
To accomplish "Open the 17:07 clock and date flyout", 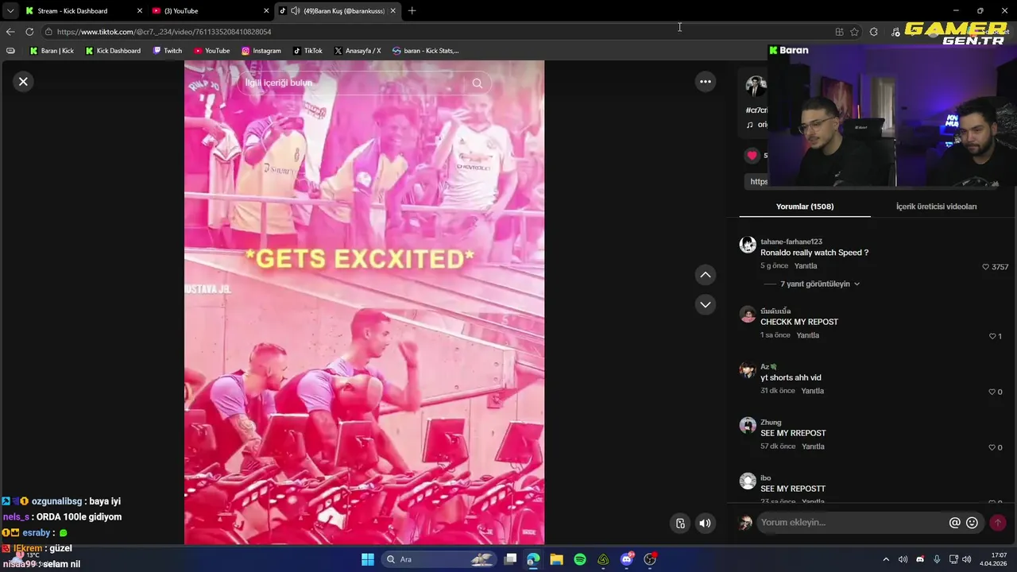I will pos(993,559).
